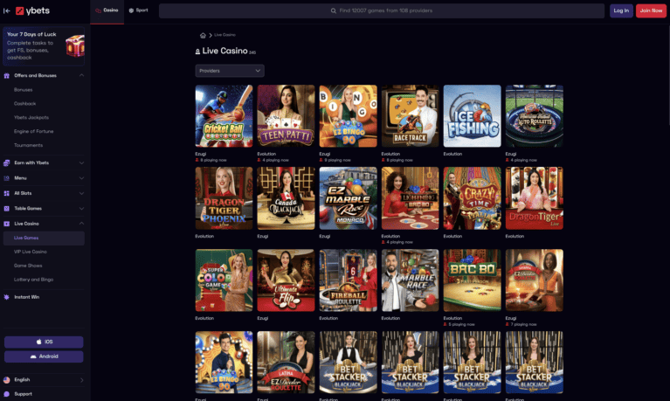
Task: Click the Android robot icon
Action: point(33,356)
